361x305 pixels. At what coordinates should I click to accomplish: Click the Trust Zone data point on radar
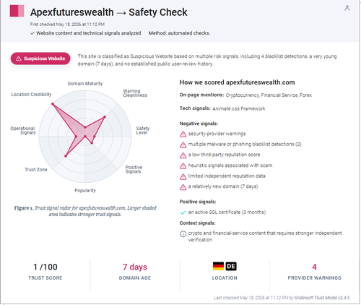pyautogui.click(x=66, y=156)
